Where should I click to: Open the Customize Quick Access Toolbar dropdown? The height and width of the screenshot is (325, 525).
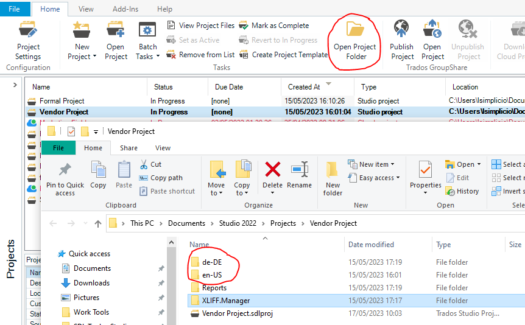tap(96, 132)
